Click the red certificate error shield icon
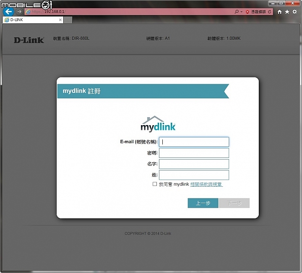Screen dimensions: 302x273 (247, 12)
